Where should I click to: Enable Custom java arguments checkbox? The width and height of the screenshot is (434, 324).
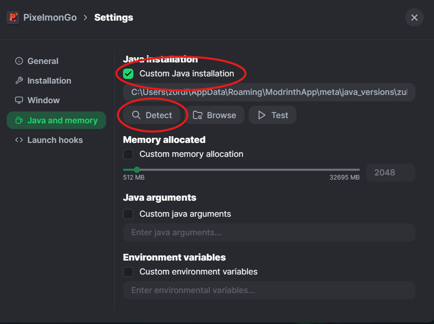point(128,214)
